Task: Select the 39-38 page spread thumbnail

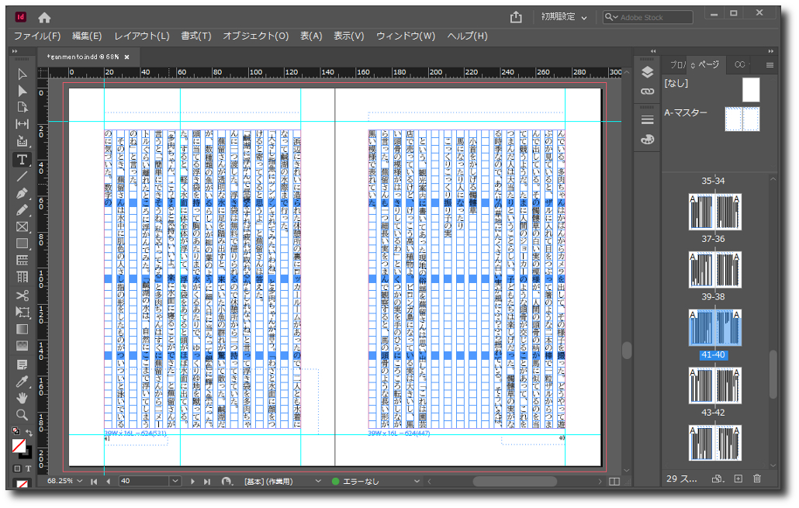Action: pyautogui.click(x=715, y=267)
